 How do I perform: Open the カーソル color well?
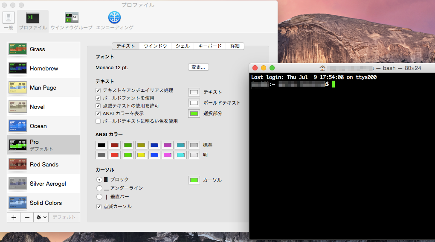click(194, 180)
